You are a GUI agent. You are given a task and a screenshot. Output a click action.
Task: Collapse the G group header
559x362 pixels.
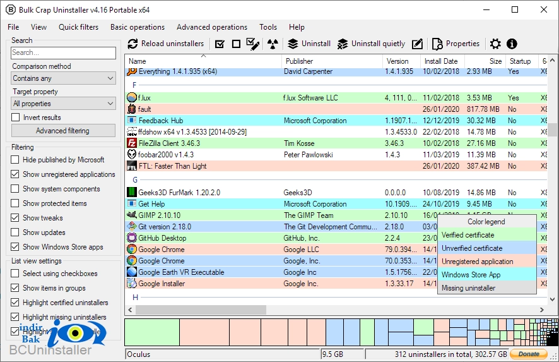[x=135, y=180]
